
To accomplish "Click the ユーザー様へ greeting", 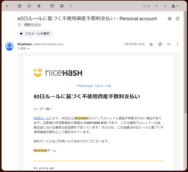I will tap(43, 109).
